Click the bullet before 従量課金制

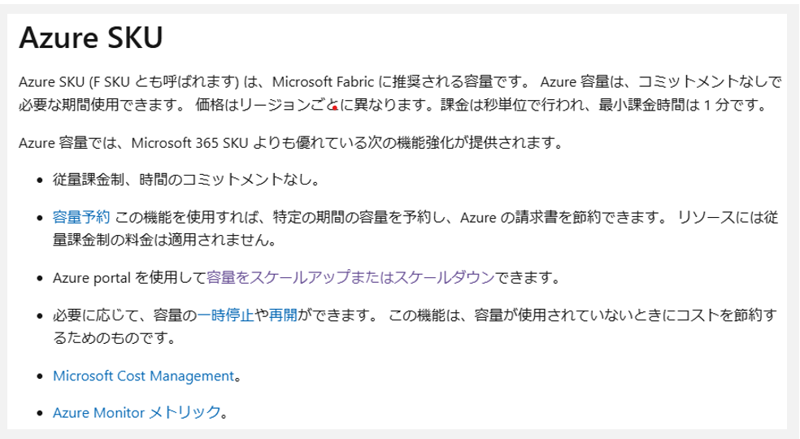(40, 180)
